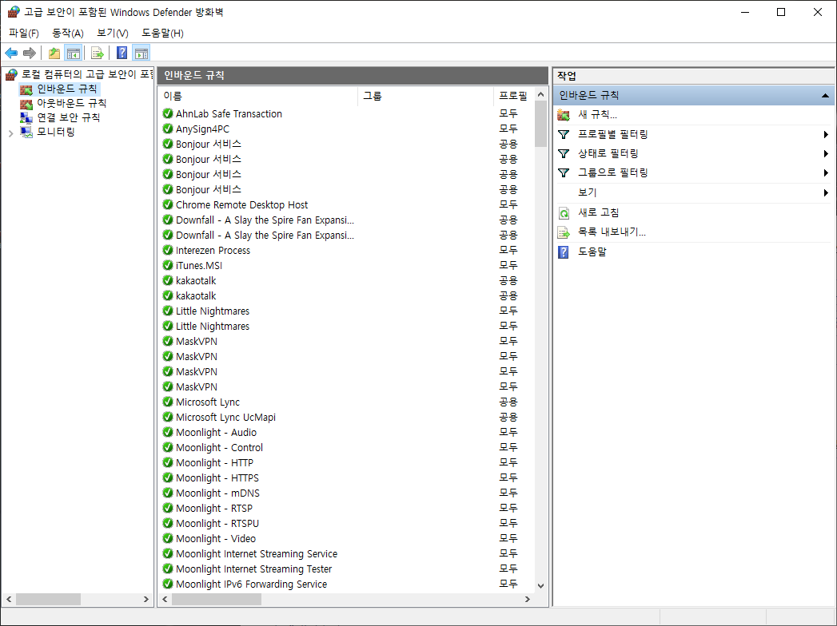
Task: Select the Moonlight Internet Streaming Service rule
Action: pyautogui.click(x=257, y=553)
